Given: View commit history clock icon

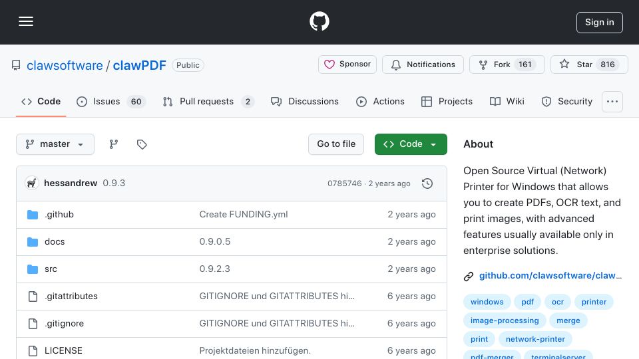Looking at the screenshot, I should click(427, 183).
